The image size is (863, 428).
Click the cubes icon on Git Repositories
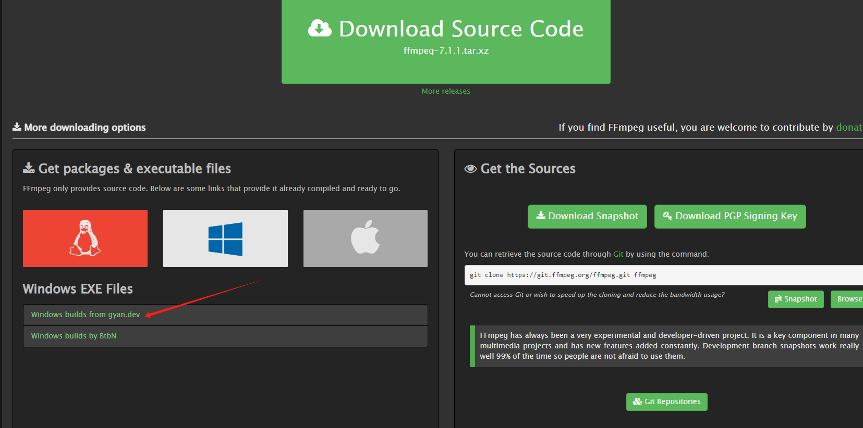tap(637, 401)
